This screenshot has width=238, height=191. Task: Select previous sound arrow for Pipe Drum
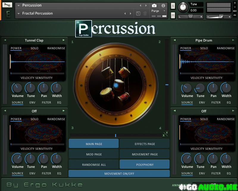pyautogui.click(x=175, y=40)
